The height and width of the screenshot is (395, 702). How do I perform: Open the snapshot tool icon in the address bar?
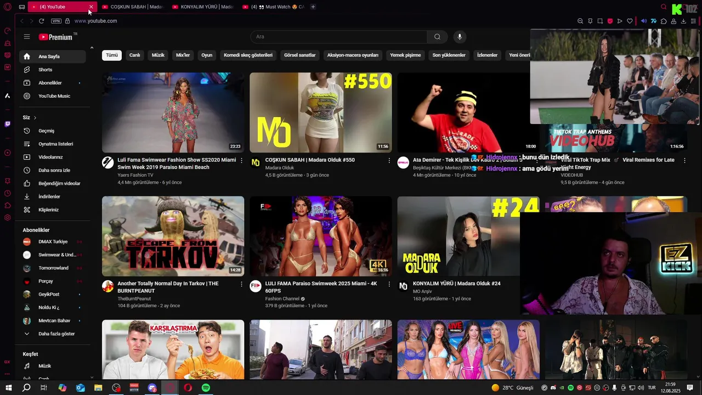pyautogui.click(x=600, y=21)
